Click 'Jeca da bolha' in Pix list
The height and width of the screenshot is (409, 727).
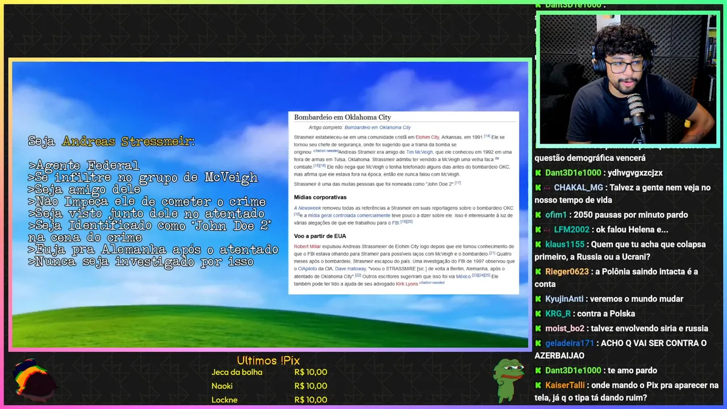coord(237,372)
